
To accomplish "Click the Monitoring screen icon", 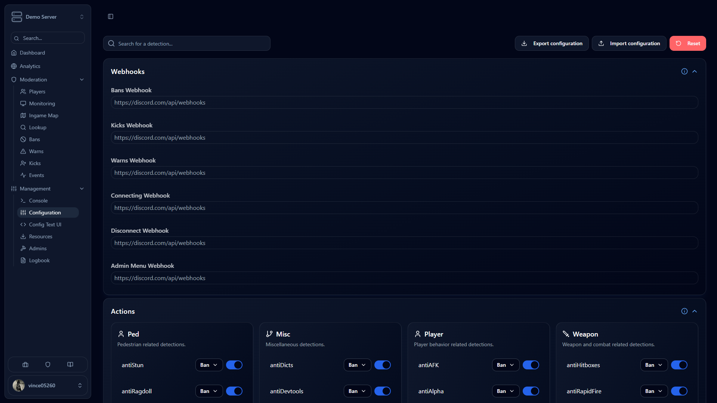I will coord(23,103).
